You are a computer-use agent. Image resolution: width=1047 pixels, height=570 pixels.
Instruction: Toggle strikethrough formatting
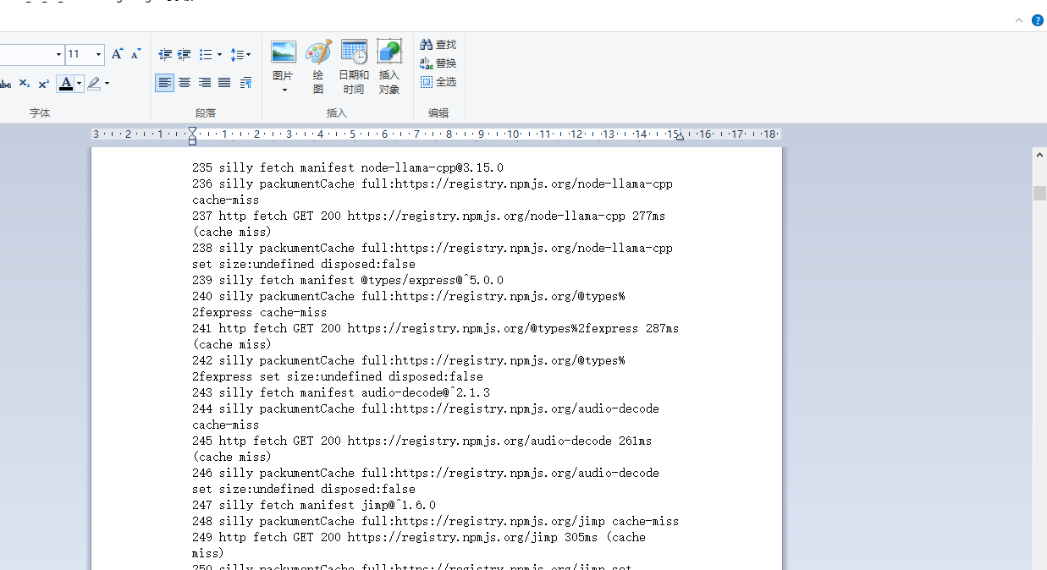pos(5,84)
